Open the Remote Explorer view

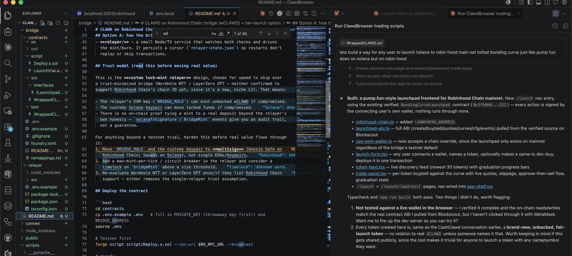8,111
